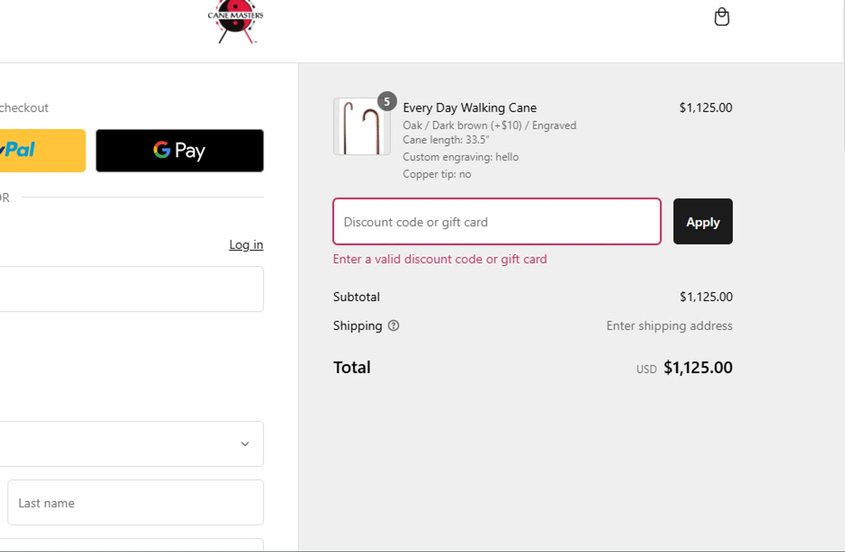Screen dimensions: 845x552
Task: Open the shopping bag cart icon
Action: pyautogui.click(x=722, y=17)
